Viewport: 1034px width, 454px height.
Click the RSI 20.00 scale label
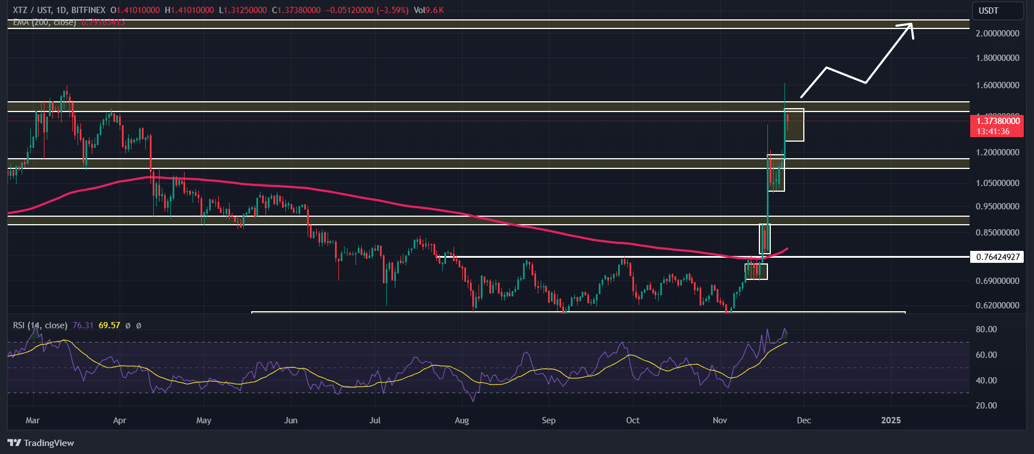pos(986,406)
